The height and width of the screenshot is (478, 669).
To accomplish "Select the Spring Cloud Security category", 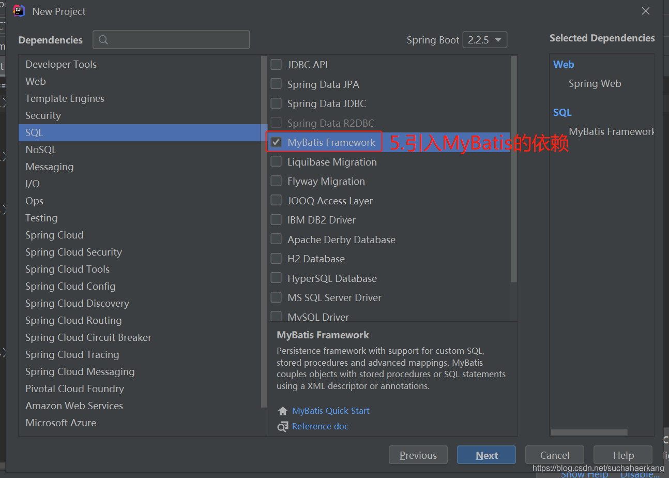I will coord(140,252).
